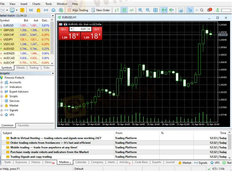Expand Expert Advisors in Navigator

click(x=2, y=92)
